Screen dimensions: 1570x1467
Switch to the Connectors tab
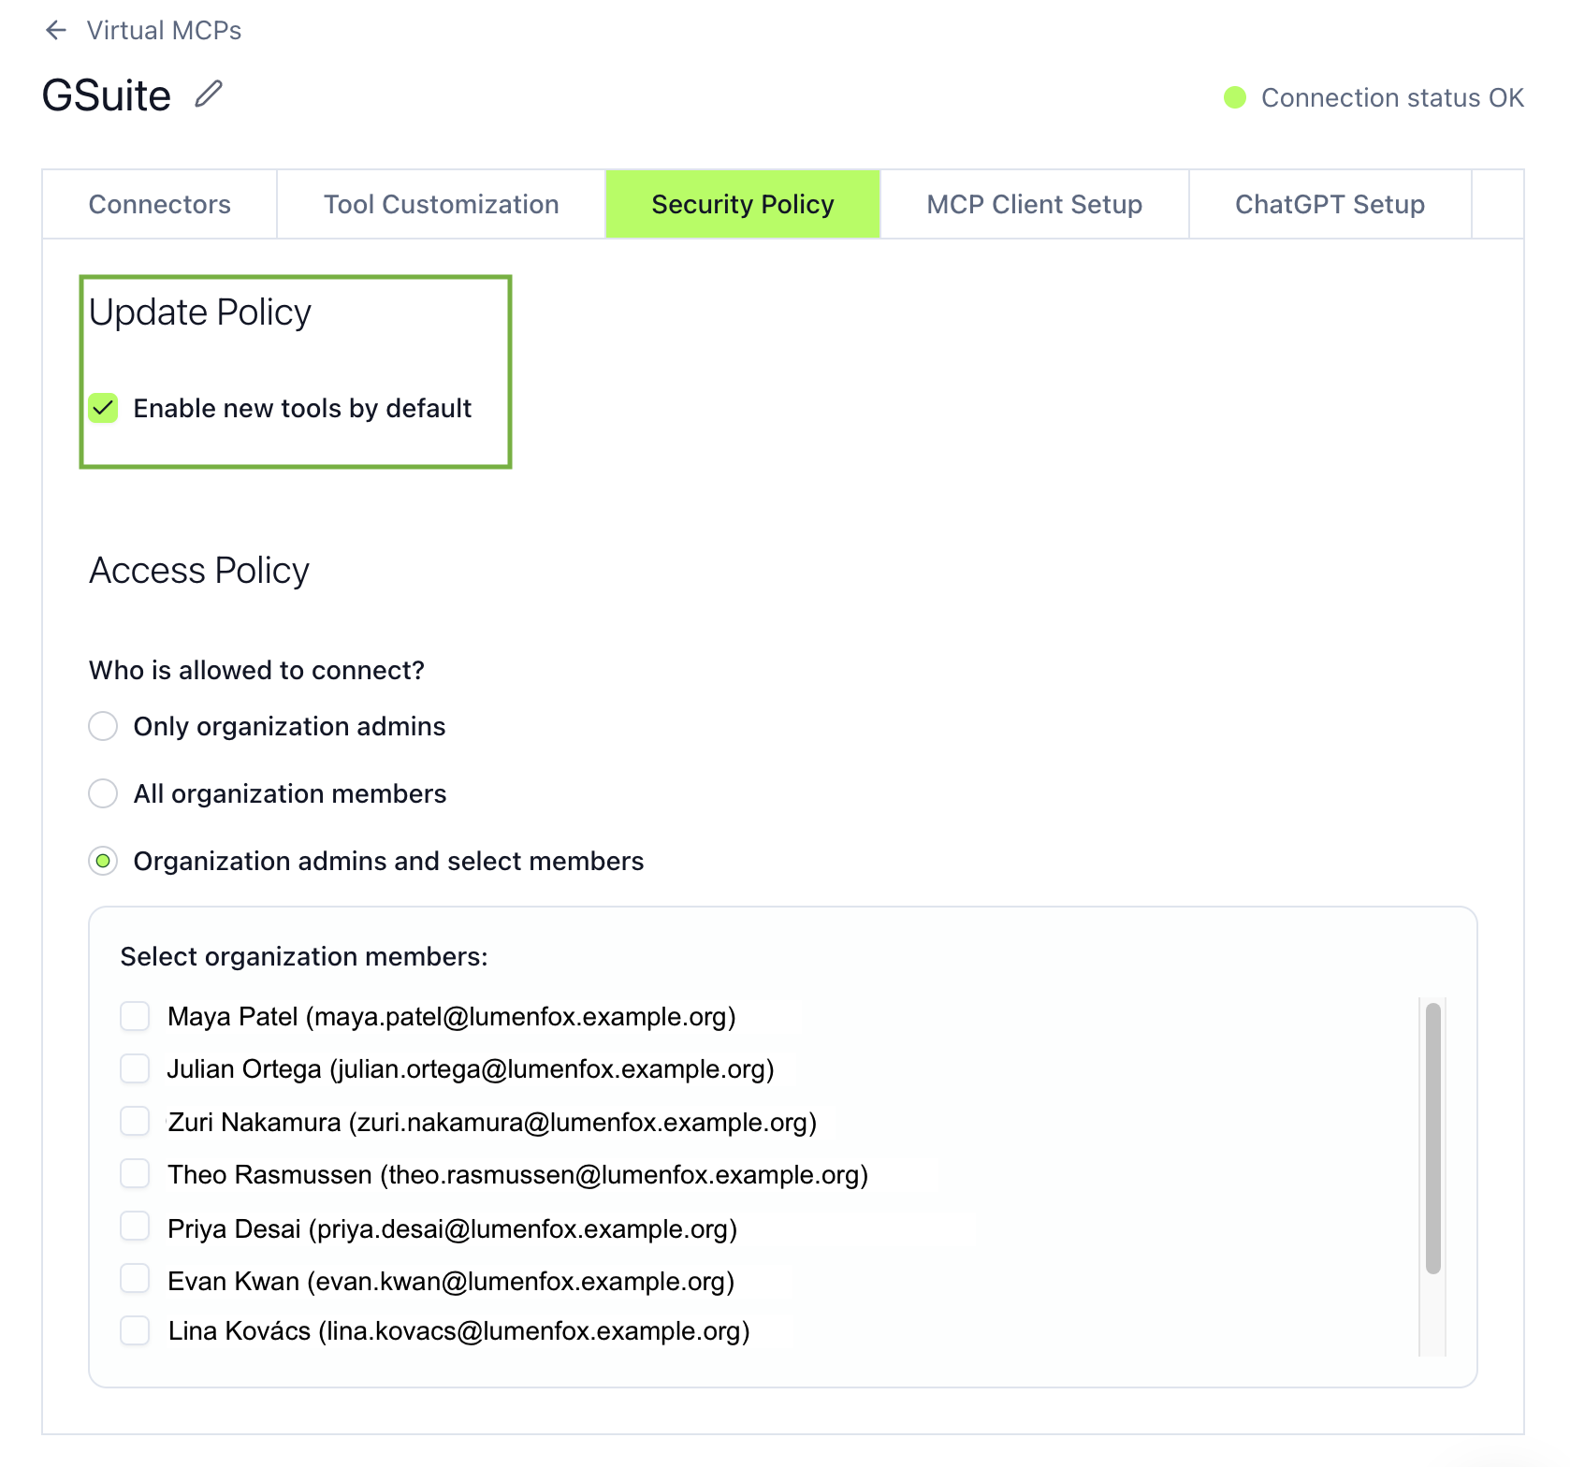click(160, 204)
